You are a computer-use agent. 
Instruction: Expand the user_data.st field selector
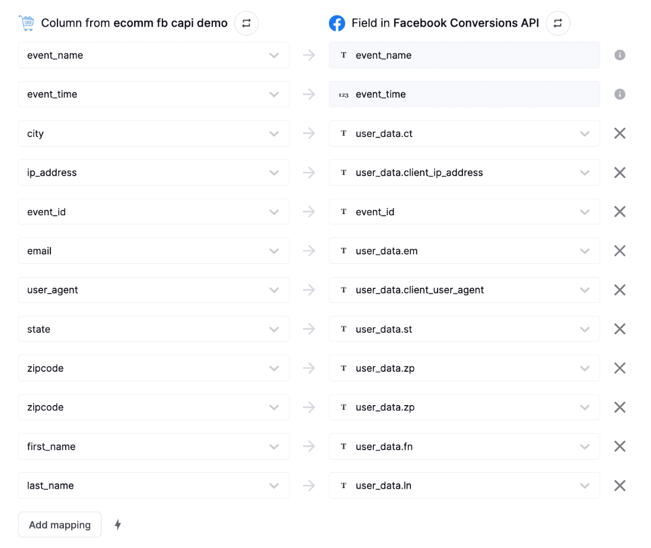coord(464,329)
